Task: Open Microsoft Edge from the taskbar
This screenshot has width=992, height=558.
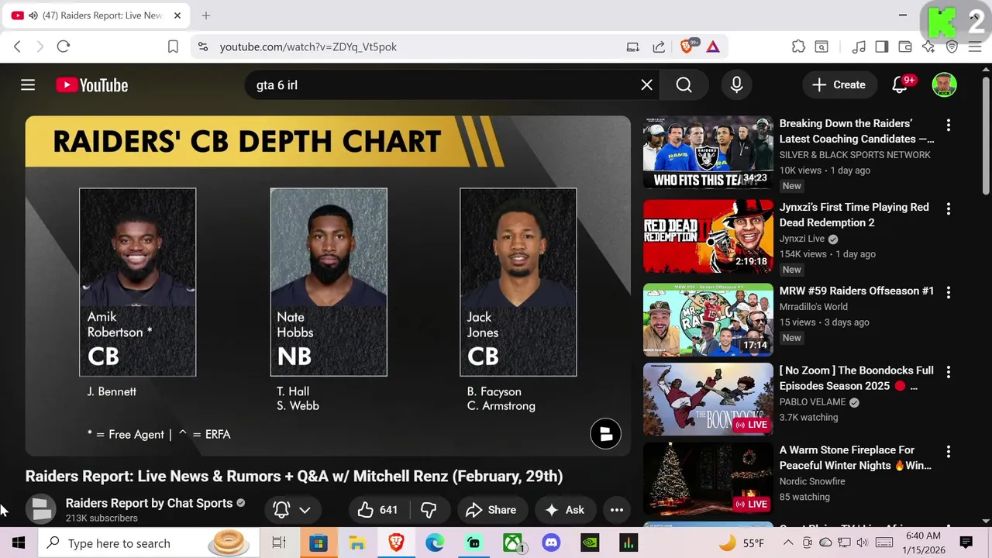Action: (x=435, y=543)
